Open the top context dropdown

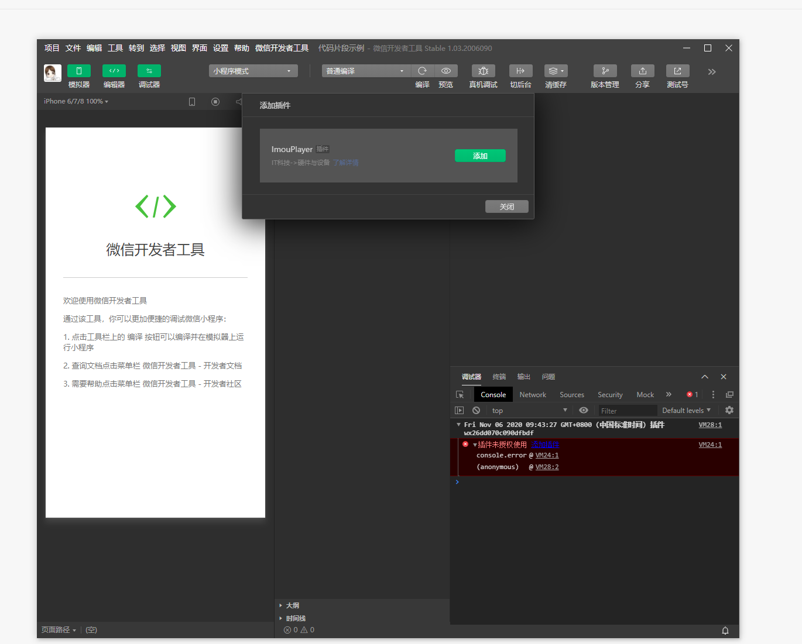pyautogui.click(x=529, y=411)
